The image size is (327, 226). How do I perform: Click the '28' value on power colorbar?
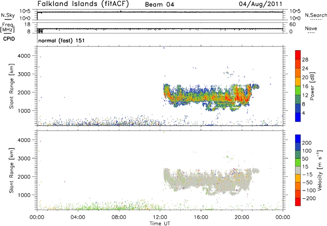(x=305, y=60)
